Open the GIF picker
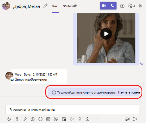 pyautogui.click(x=48, y=119)
